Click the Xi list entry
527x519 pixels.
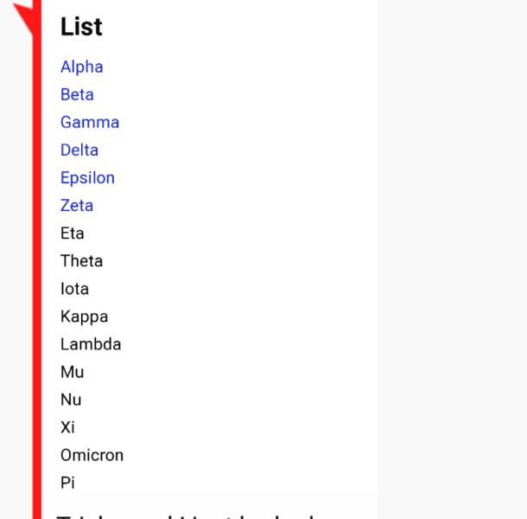[x=68, y=426]
